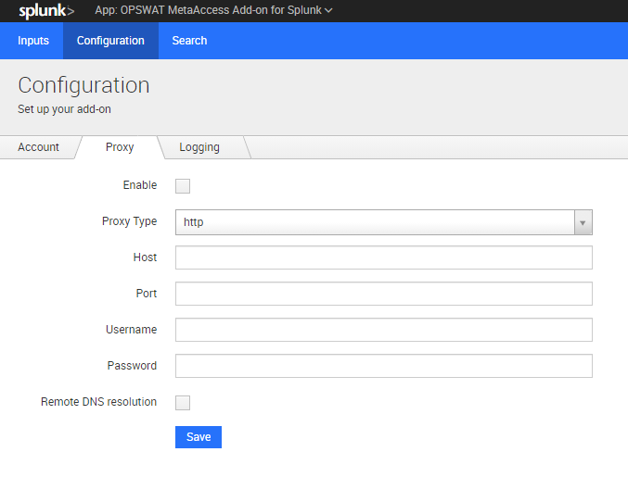
Task: Enable Remote DNS resolution checkbox
Action: click(183, 403)
